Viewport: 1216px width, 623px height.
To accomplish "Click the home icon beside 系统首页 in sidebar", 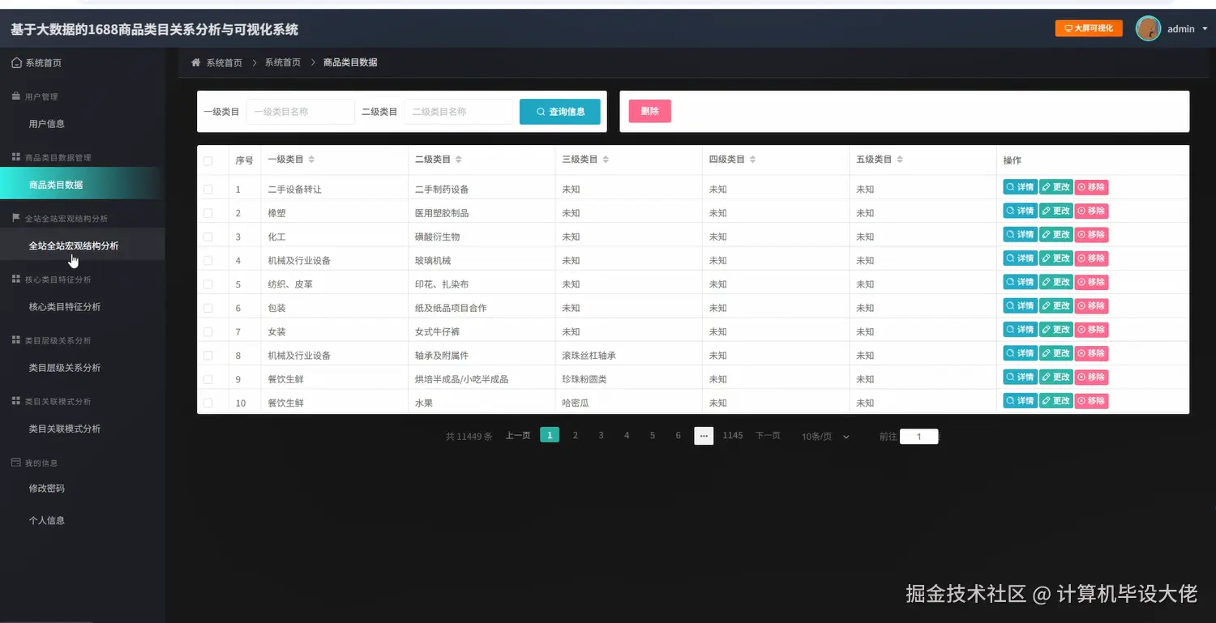I will 15,62.
